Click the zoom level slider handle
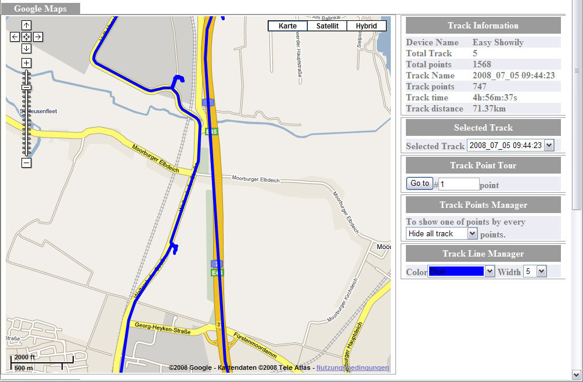Viewport: 583px width, 382px height. coord(26,87)
